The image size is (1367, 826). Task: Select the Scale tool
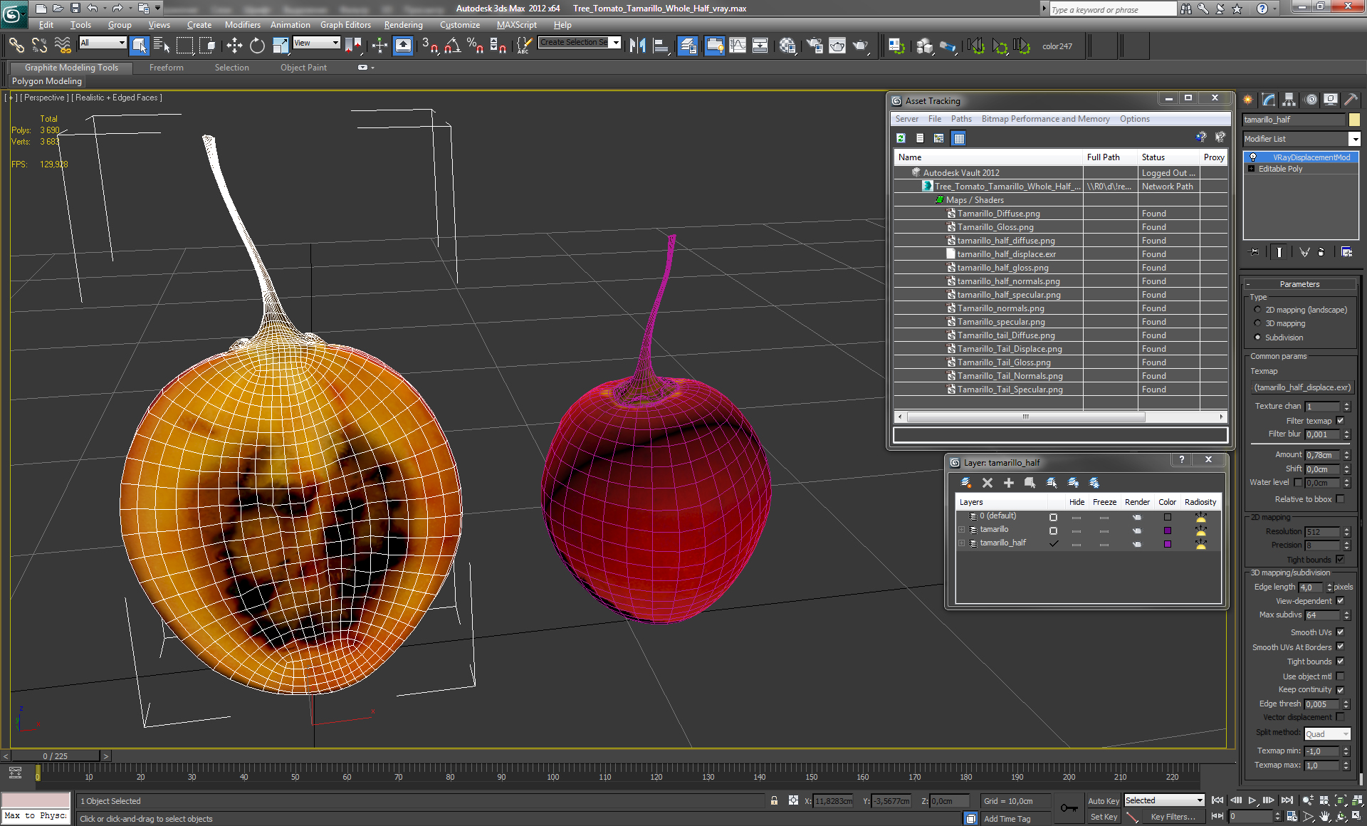point(281,46)
